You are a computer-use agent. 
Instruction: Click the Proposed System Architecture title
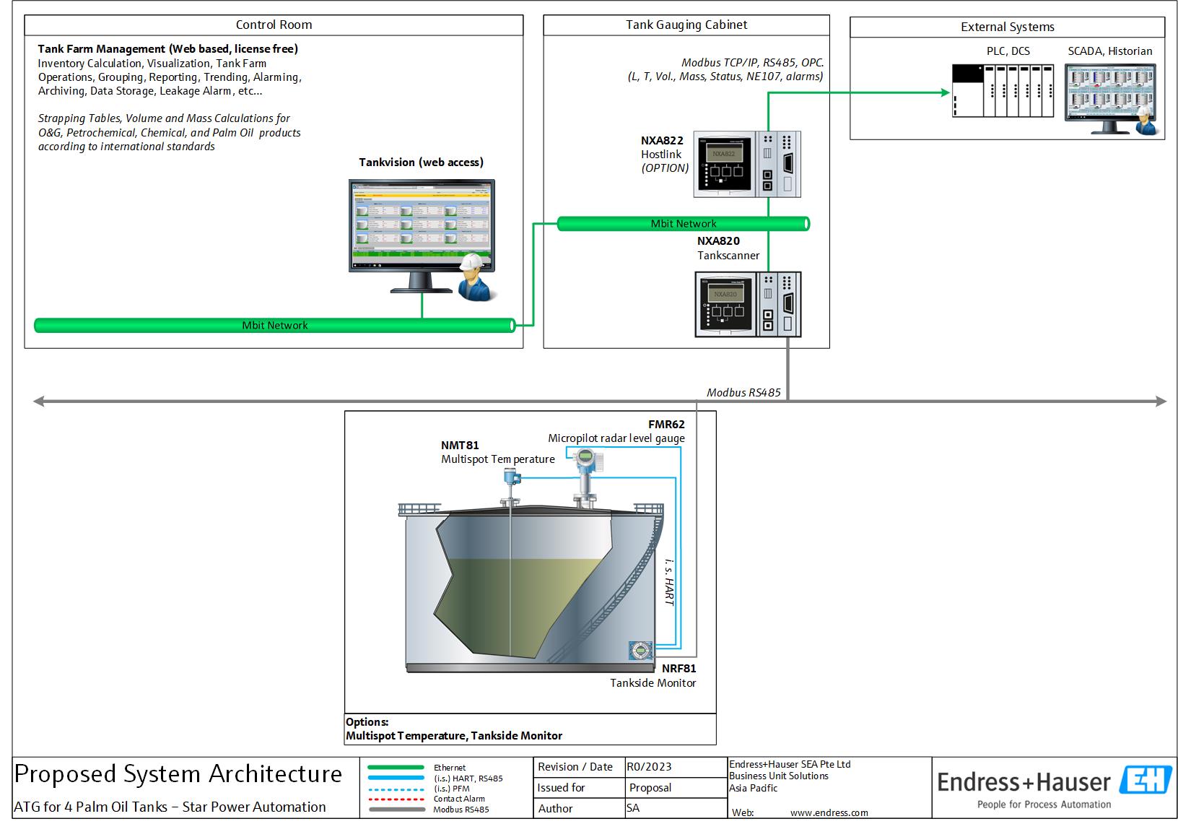pyautogui.click(x=178, y=774)
